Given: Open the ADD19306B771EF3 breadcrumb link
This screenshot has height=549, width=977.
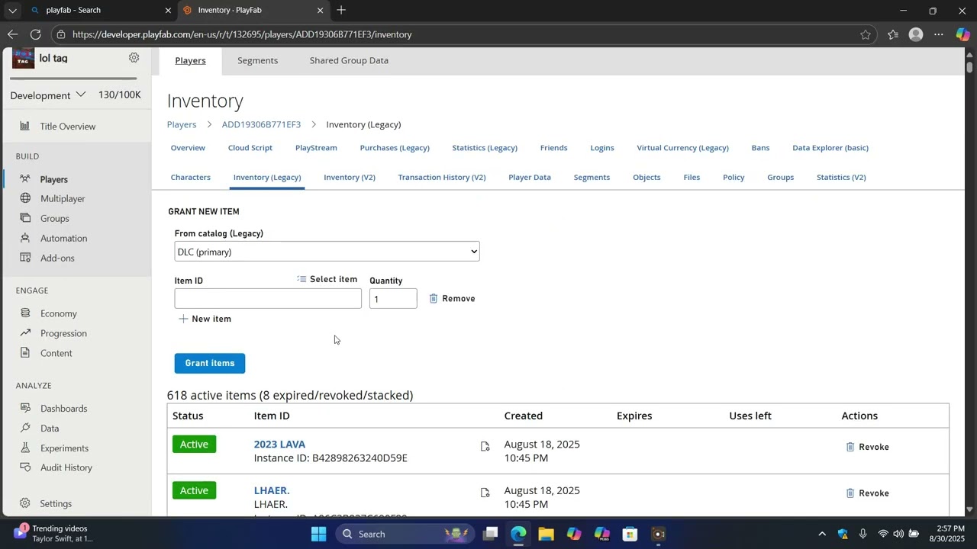Looking at the screenshot, I should point(261,124).
